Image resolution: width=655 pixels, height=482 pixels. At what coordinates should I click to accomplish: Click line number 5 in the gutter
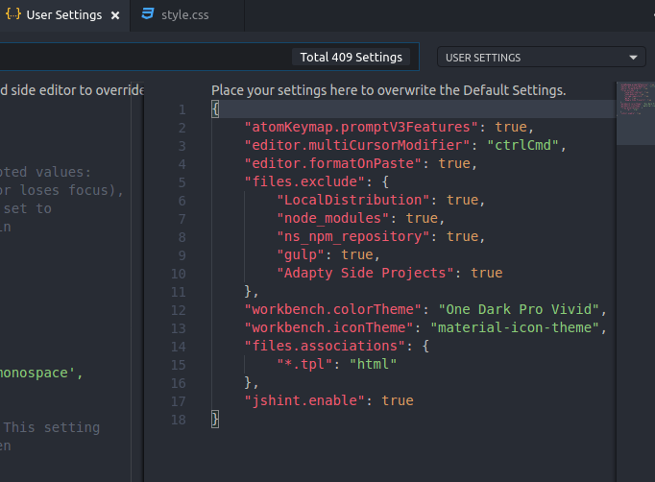click(182, 181)
